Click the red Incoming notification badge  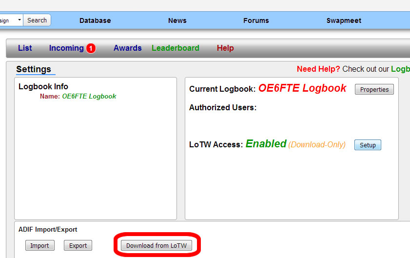(91, 48)
